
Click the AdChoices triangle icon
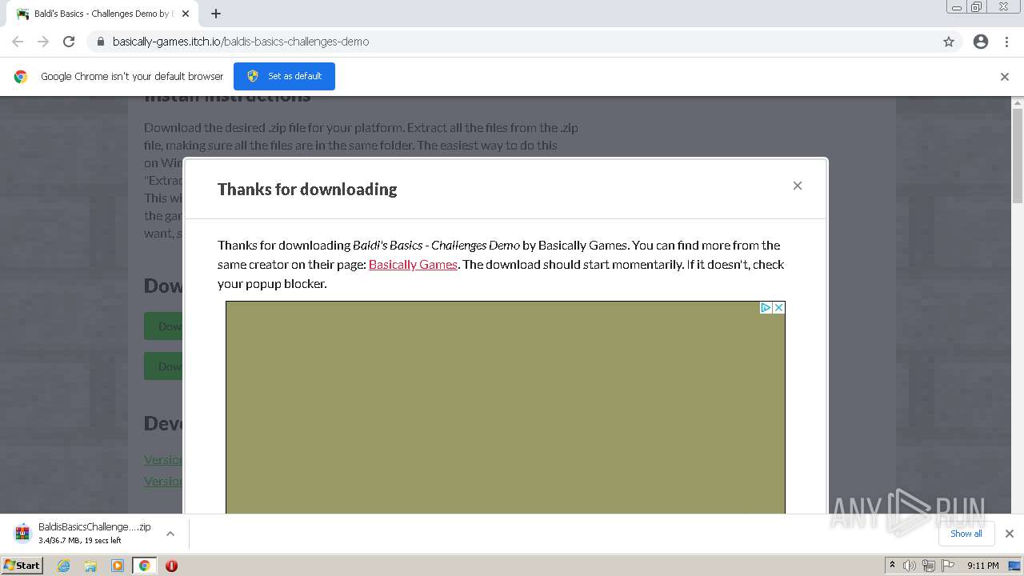click(766, 307)
